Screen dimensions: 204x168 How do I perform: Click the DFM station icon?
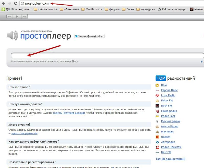(x=157, y=85)
